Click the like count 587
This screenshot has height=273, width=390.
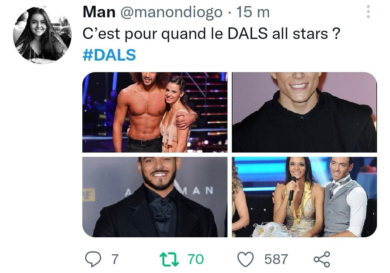(276, 259)
